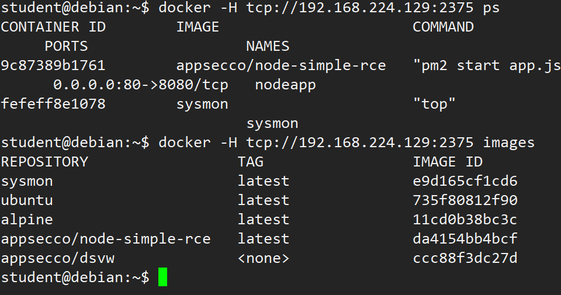Click the ubuntu repository name
This screenshot has width=561, height=295.
27,200
